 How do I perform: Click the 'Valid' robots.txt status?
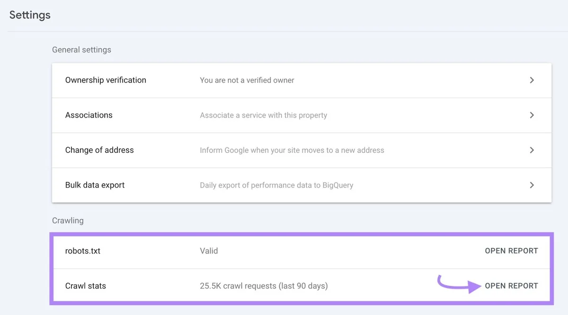(209, 251)
